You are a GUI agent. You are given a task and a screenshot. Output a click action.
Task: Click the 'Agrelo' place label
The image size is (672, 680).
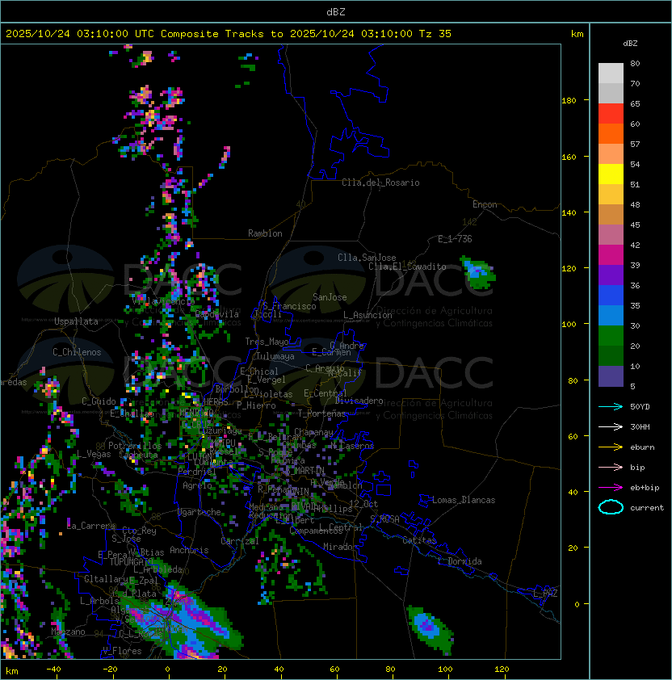click(197, 485)
